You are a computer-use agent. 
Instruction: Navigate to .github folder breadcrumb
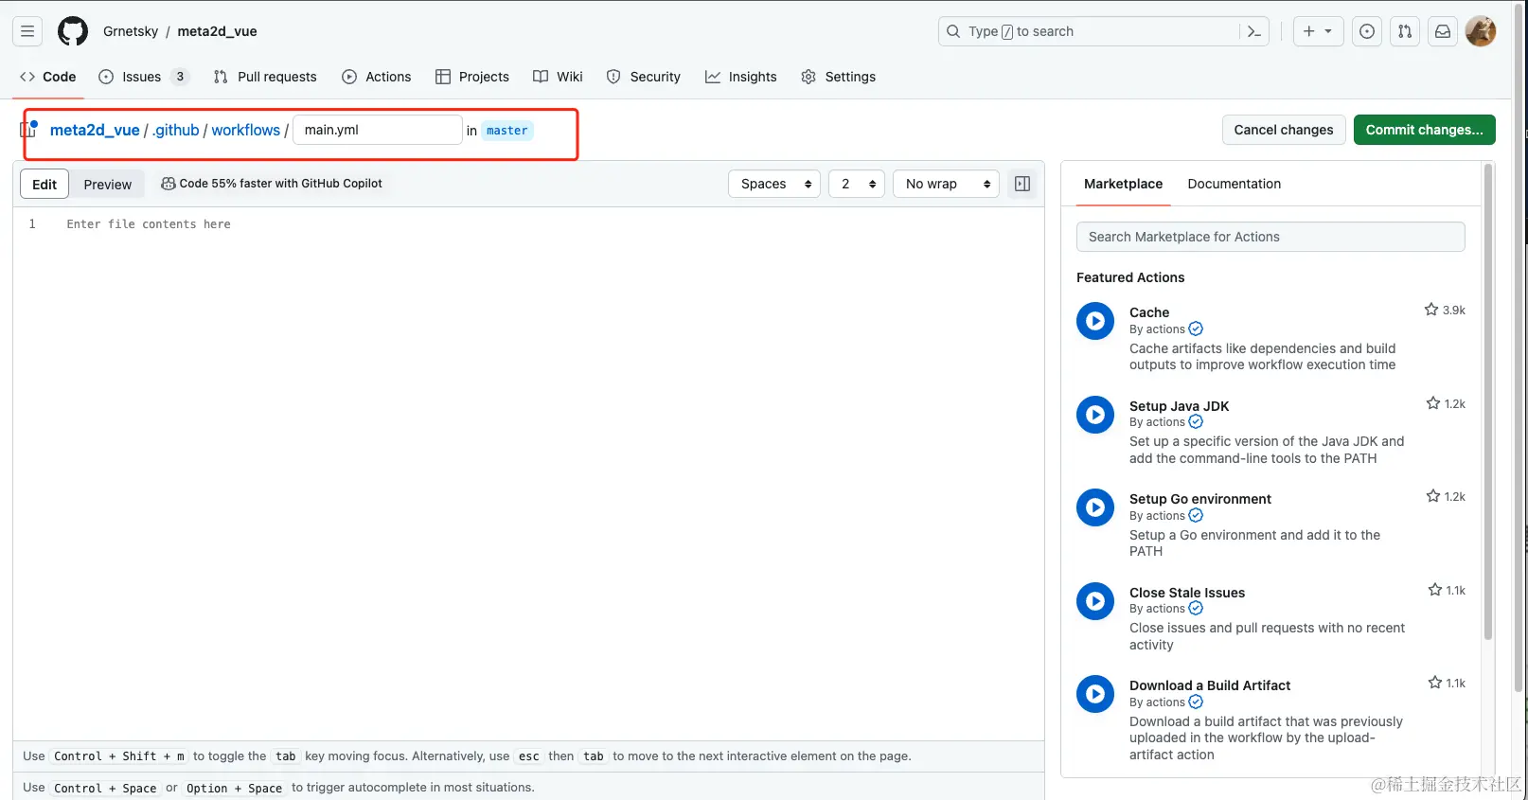point(176,130)
